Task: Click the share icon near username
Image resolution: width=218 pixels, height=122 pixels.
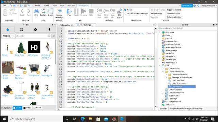Action: point(198,6)
